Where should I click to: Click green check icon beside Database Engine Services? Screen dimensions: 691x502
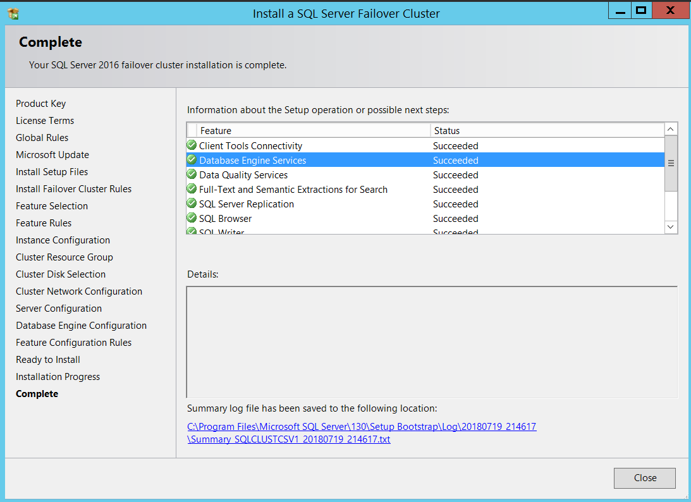click(192, 160)
